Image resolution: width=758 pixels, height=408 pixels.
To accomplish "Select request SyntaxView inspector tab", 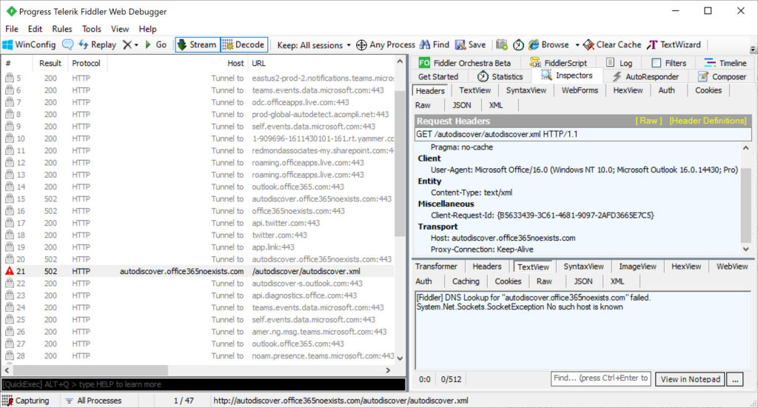I will 526,90.
